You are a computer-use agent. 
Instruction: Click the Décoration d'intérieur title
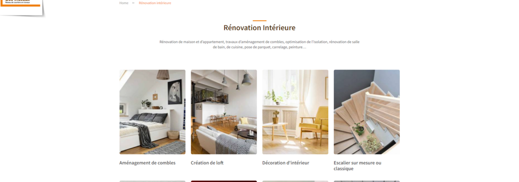pyautogui.click(x=285, y=163)
